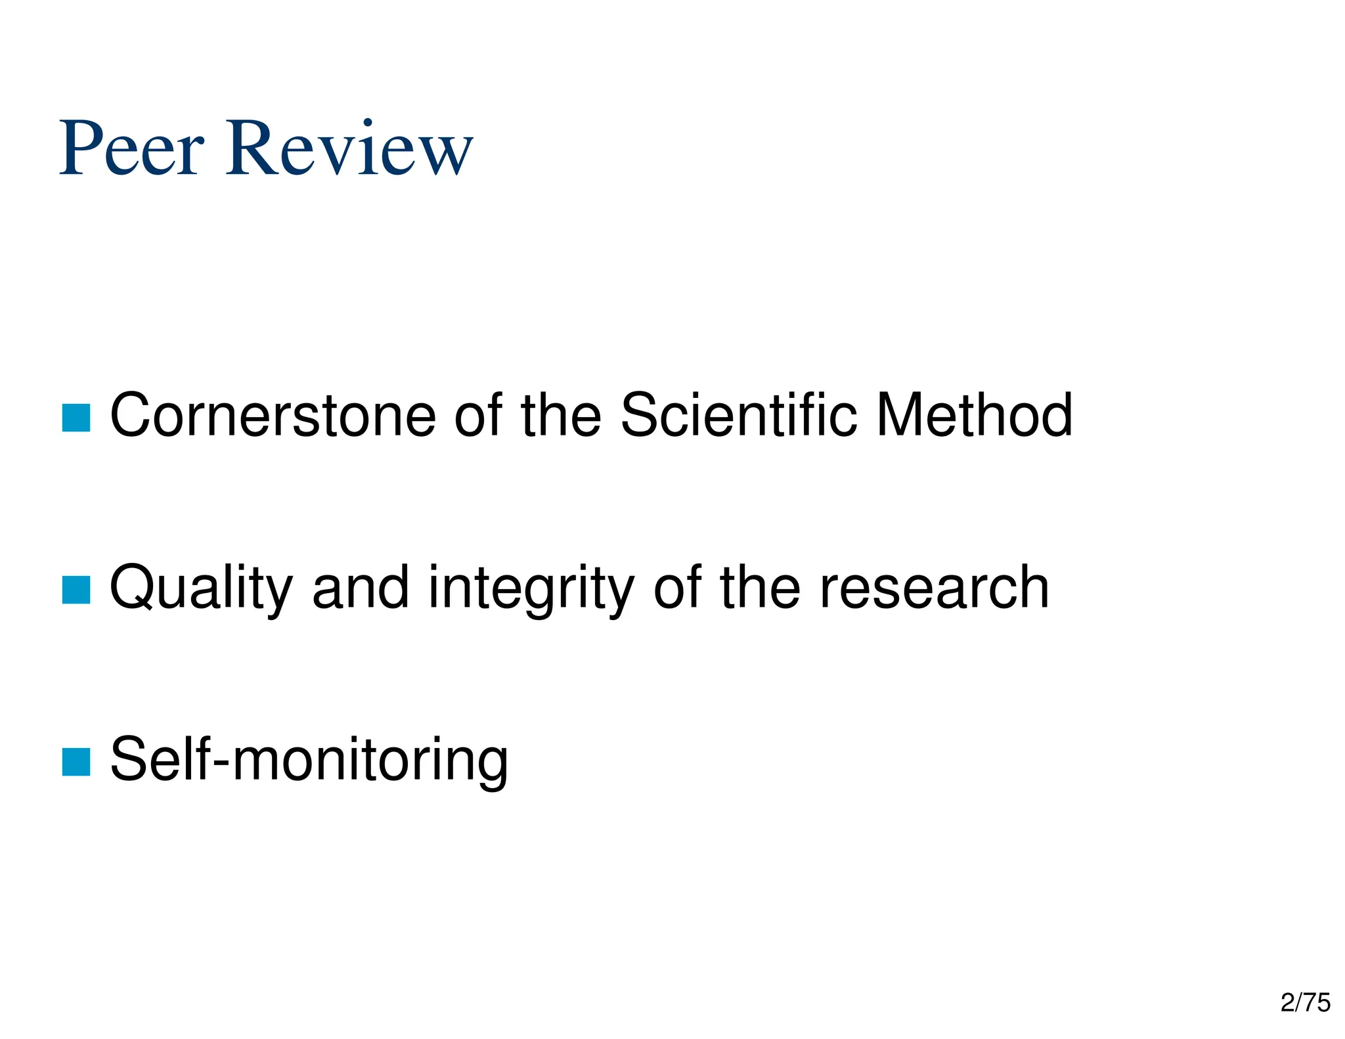Screen dimensions: 1345x1039
Task: Click the word Method
Action: (x=975, y=414)
